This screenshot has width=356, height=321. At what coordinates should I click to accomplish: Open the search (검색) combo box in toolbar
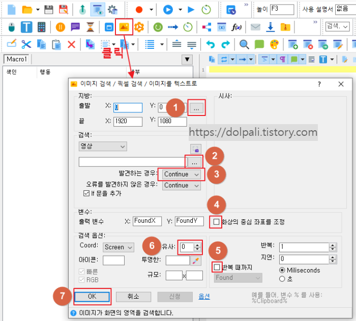337,26
